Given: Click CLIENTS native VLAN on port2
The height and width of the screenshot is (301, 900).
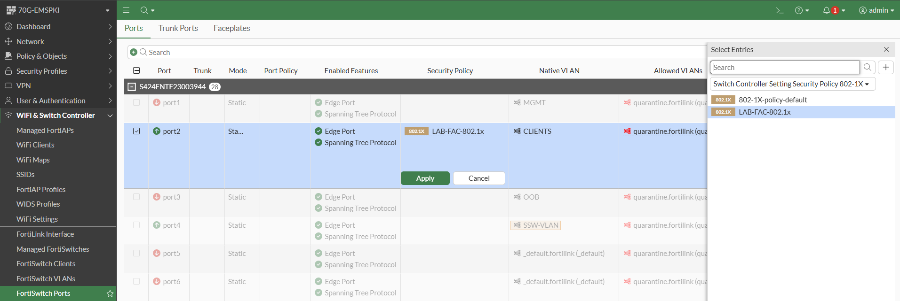Looking at the screenshot, I should click(x=537, y=131).
